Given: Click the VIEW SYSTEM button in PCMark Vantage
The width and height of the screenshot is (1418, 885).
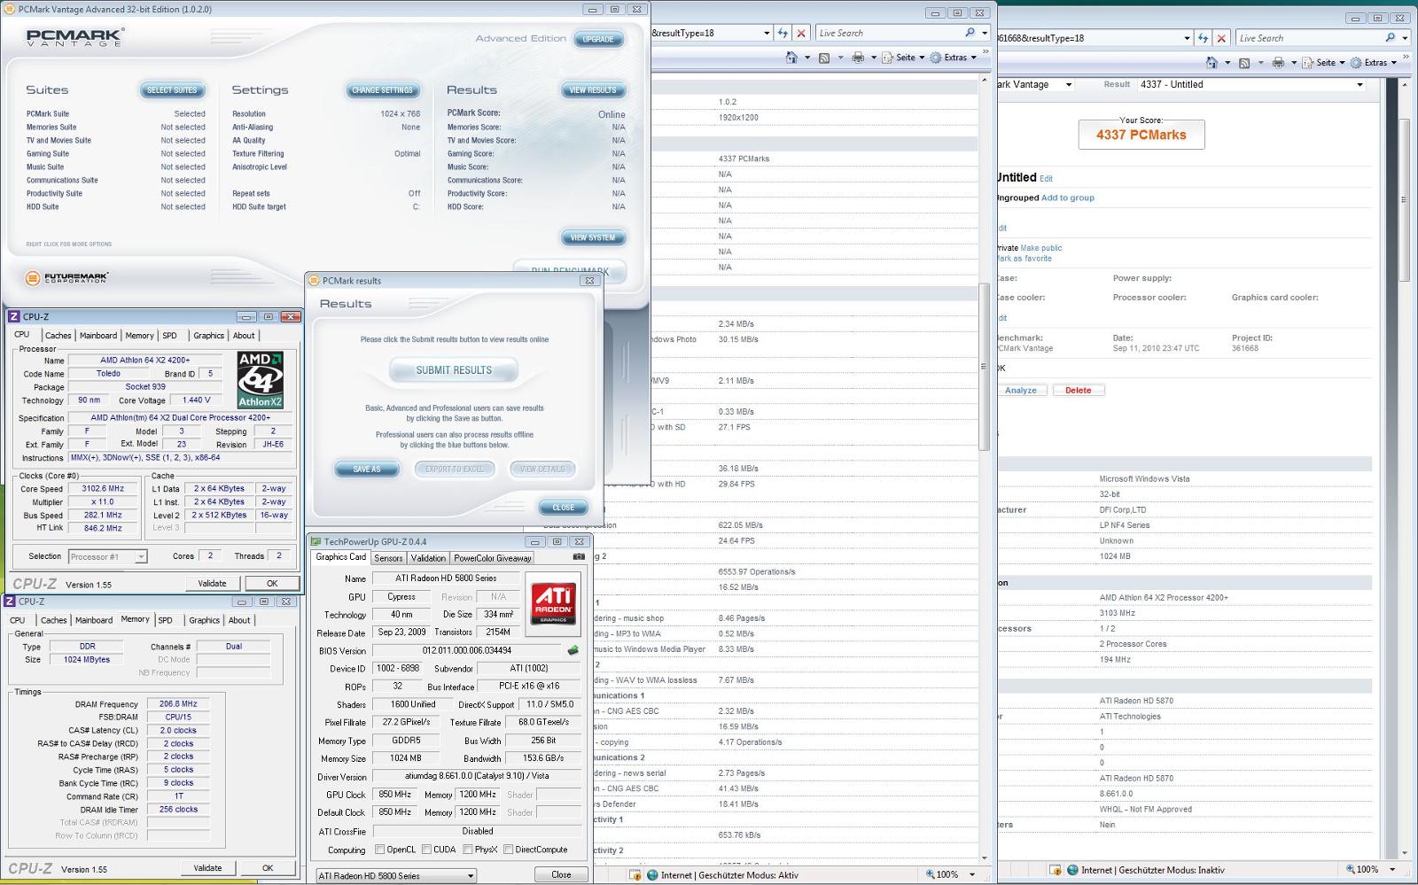Looking at the screenshot, I should pyautogui.click(x=593, y=237).
